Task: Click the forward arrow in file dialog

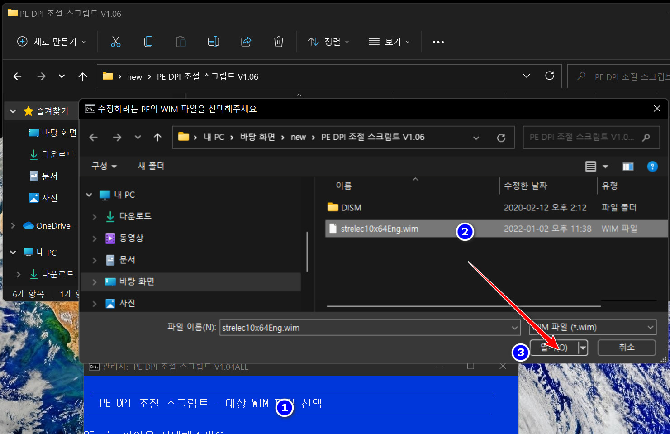Action: [117, 137]
